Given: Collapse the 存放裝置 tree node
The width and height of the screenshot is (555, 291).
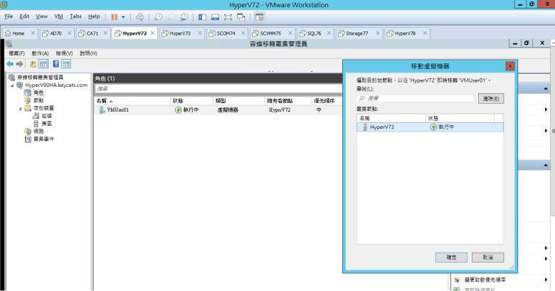Looking at the screenshot, I should 20,108.
